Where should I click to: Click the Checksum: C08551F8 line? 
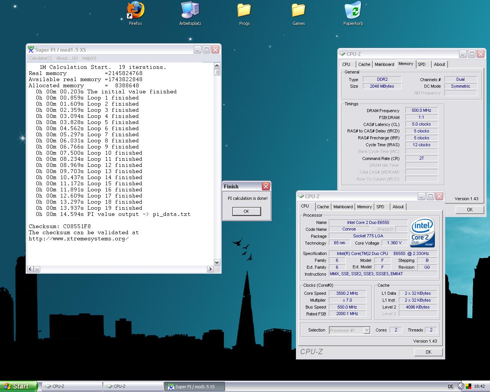click(60, 226)
